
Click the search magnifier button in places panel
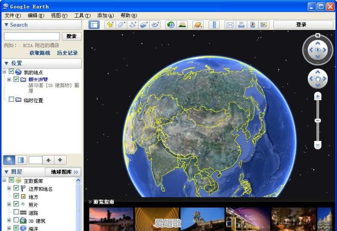click(x=9, y=160)
